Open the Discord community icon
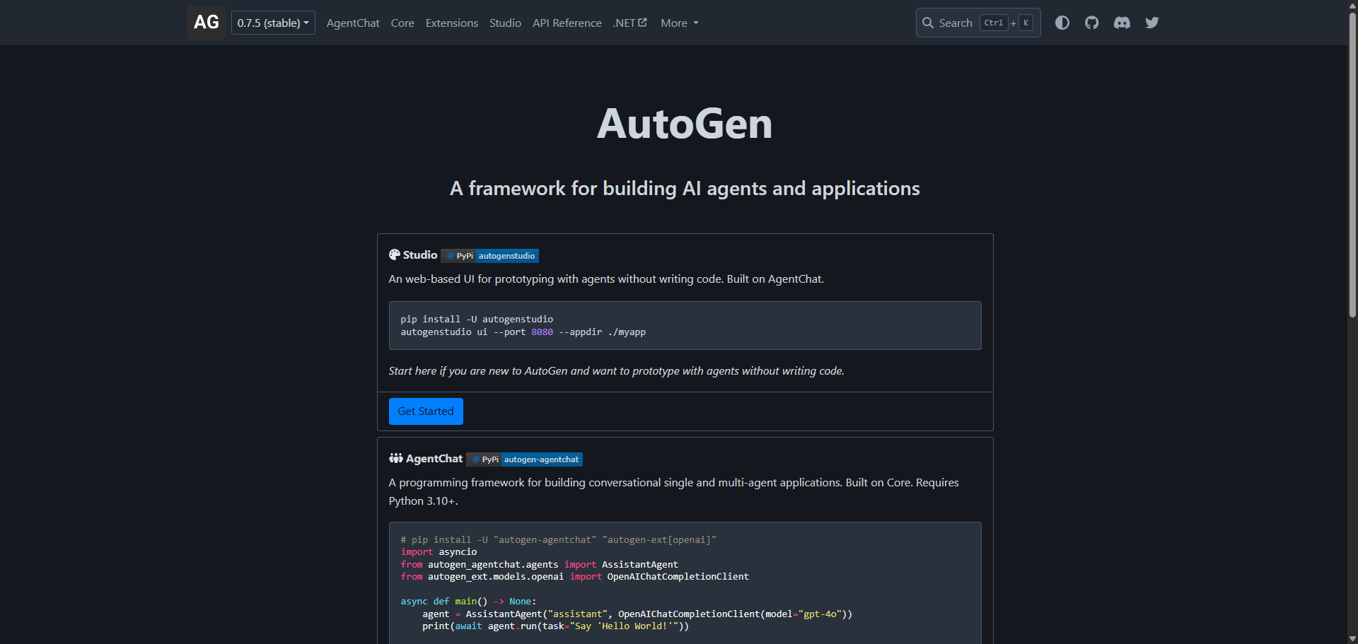The height and width of the screenshot is (644, 1358). coord(1122,23)
